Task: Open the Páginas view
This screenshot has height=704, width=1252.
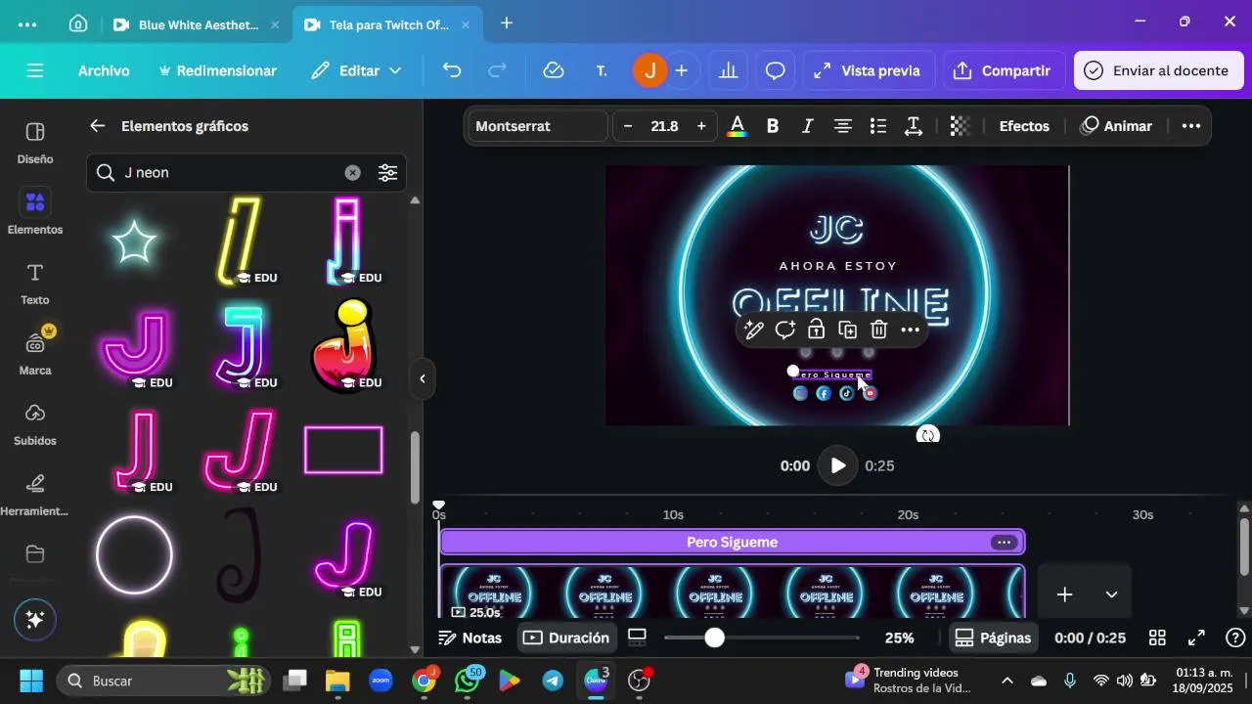Action: tap(993, 638)
